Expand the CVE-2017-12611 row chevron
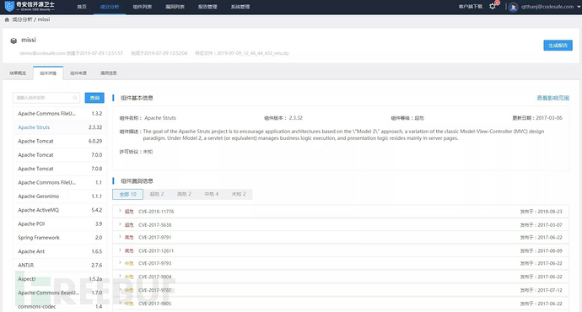The height and width of the screenshot is (312, 582). click(x=120, y=250)
